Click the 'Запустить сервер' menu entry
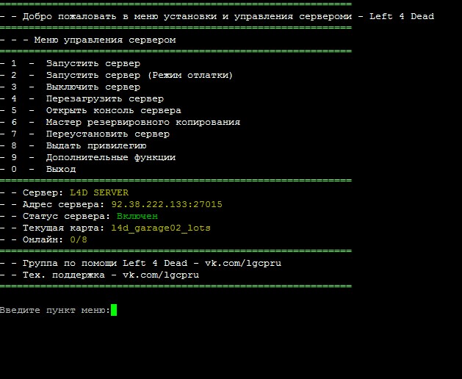Viewport: 462px width, 379px height. coord(93,63)
